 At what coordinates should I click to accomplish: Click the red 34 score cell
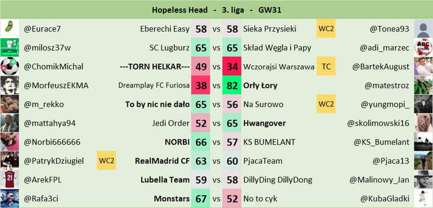[232, 67]
